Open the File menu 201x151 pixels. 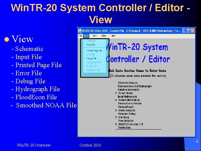pos(80,36)
